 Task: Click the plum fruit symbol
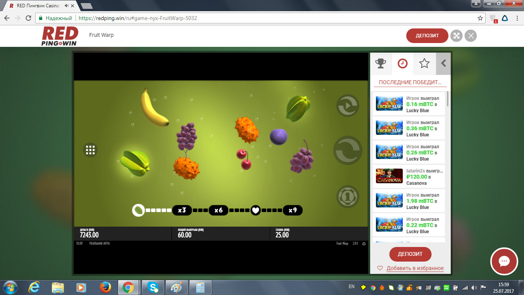tap(278, 137)
